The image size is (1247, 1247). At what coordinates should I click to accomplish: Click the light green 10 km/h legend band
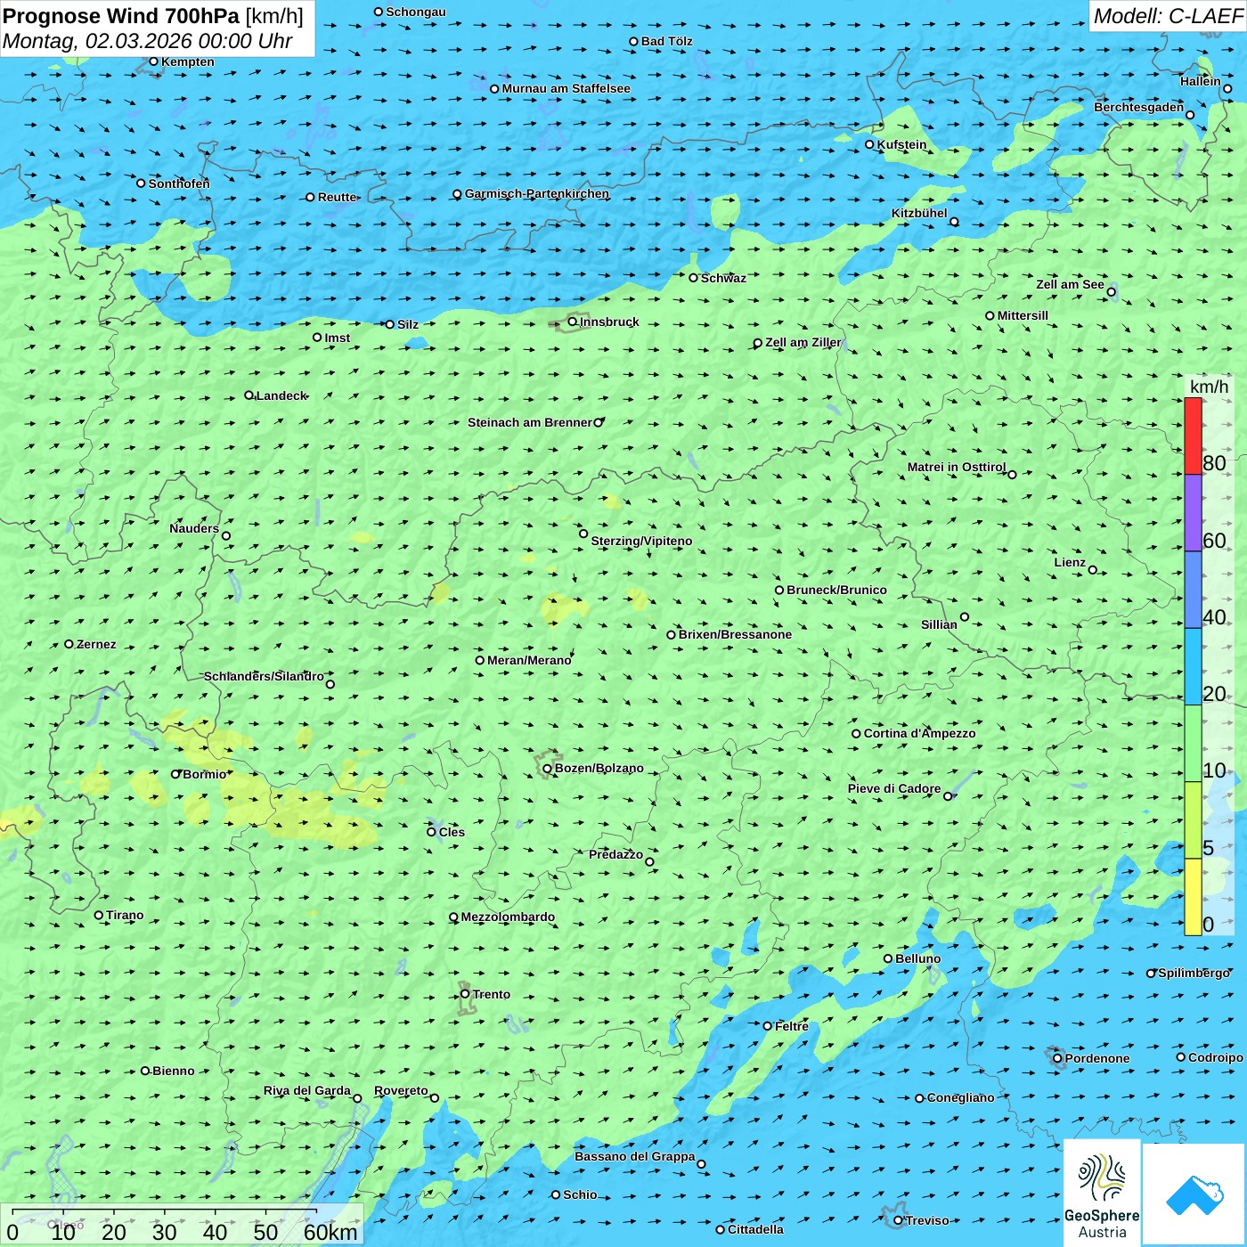[1193, 743]
